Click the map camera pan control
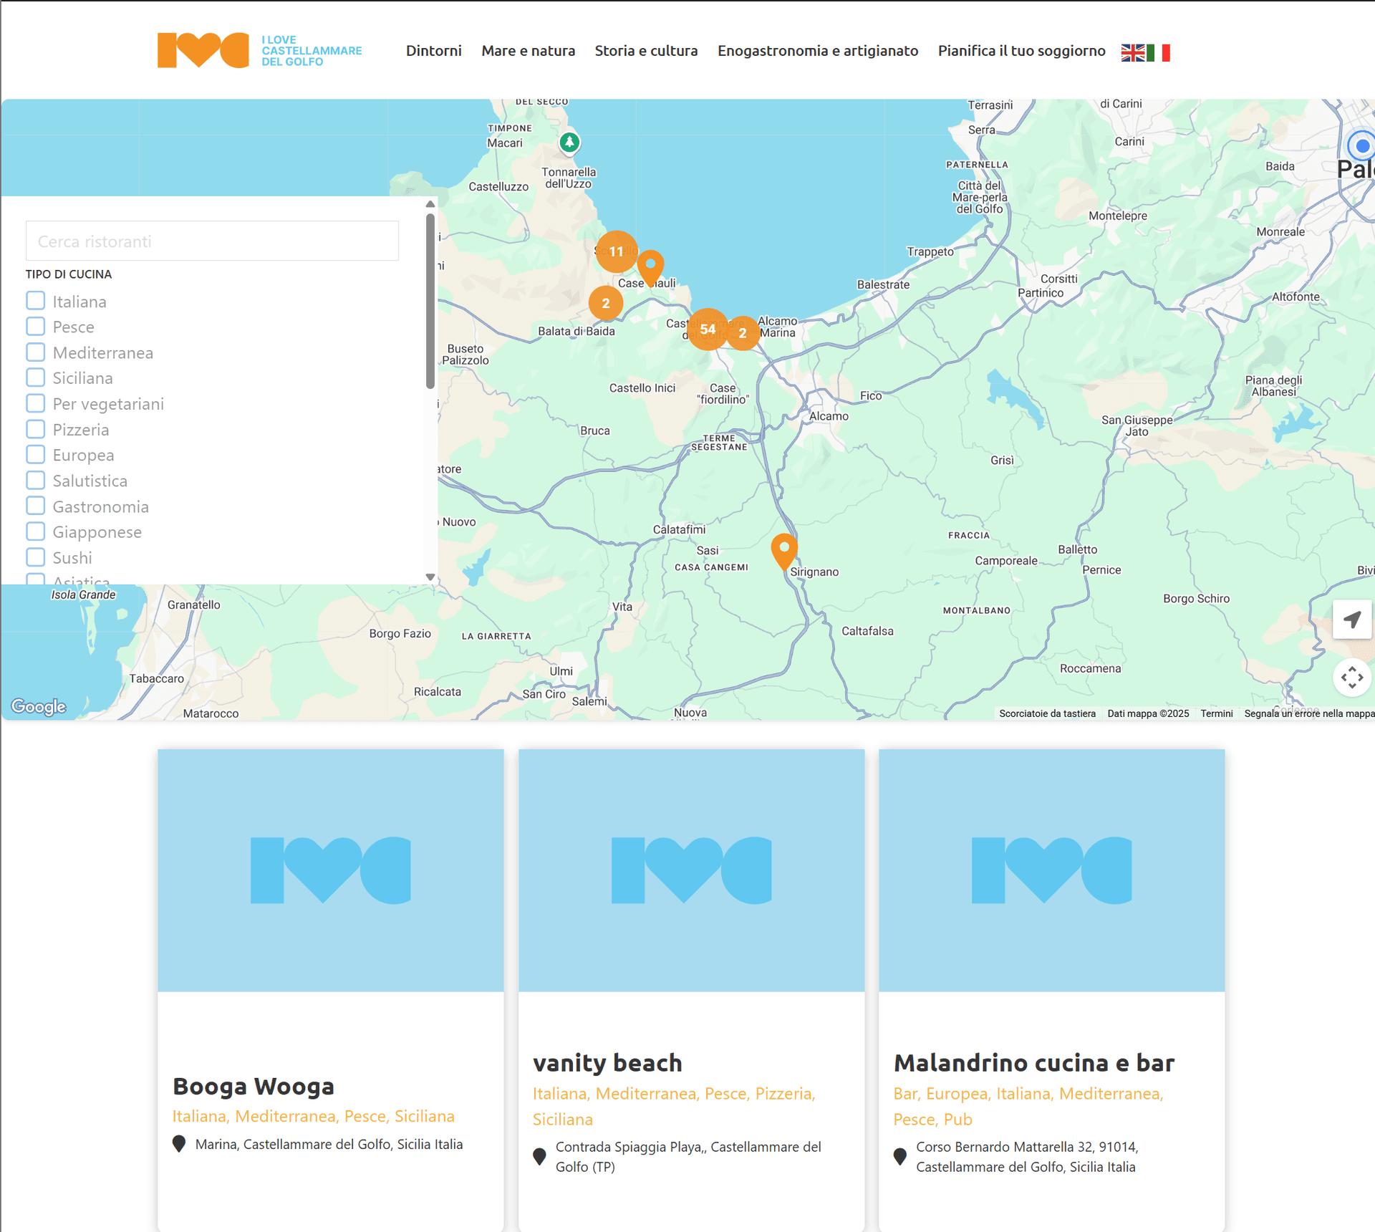This screenshot has width=1375, height=1232. coord(1351,677)
